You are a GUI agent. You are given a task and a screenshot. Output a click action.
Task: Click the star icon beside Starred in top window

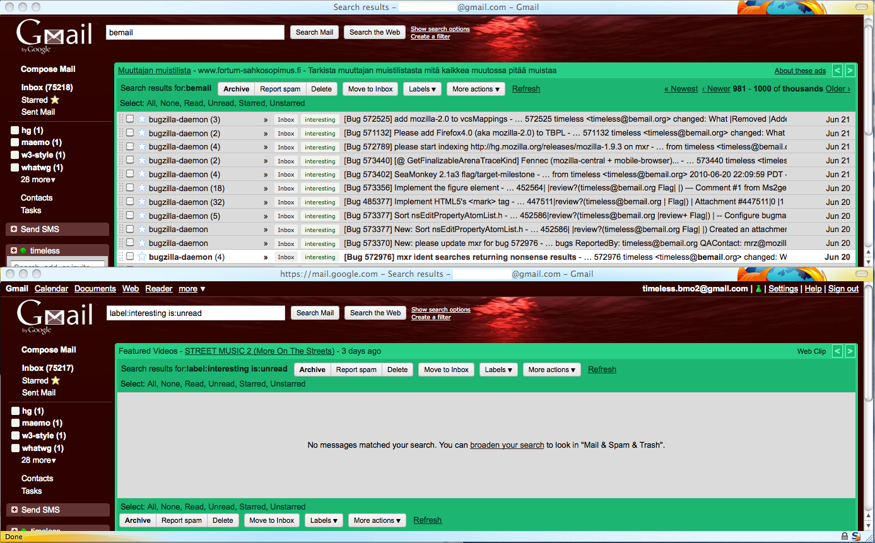tap(55, 100)
